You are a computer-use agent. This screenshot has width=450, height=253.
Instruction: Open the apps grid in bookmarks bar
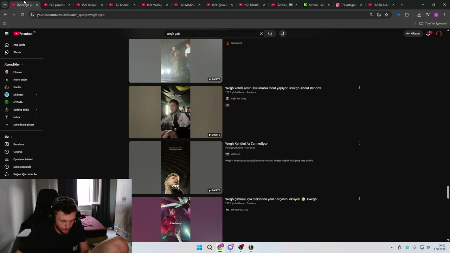click(x=5, y=24)
